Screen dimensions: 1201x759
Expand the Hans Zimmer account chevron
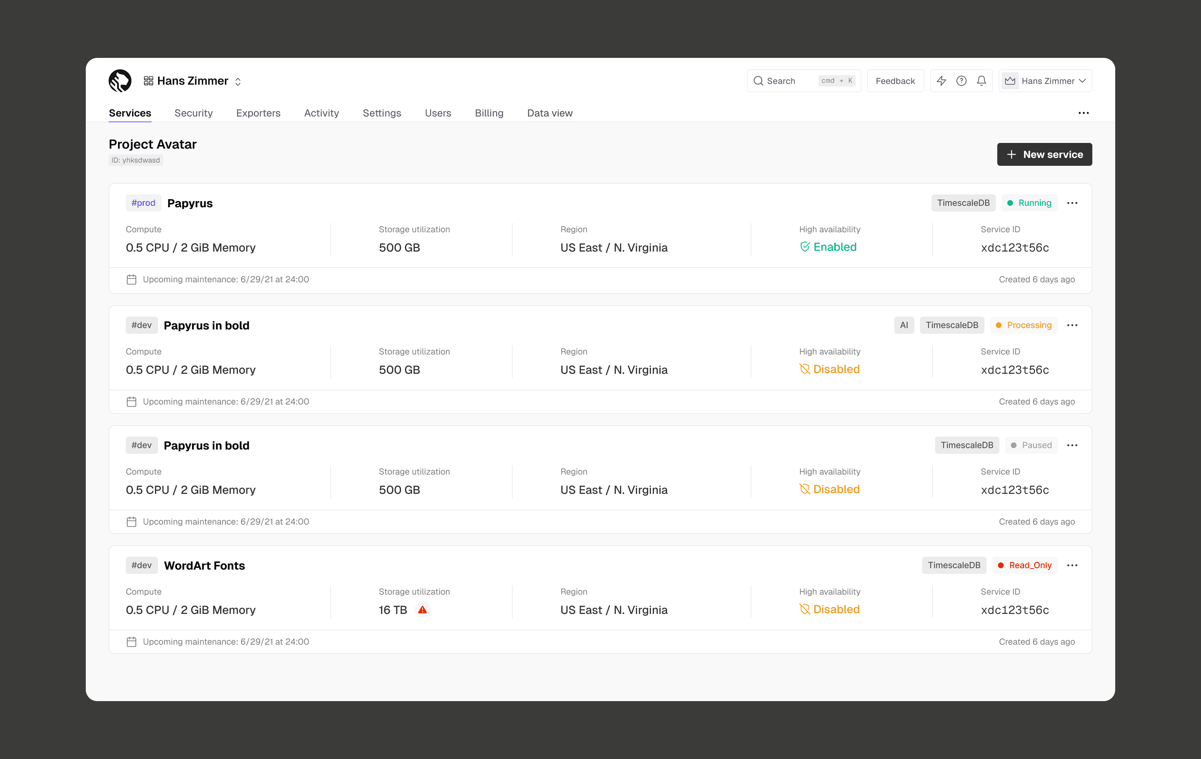1082,81
